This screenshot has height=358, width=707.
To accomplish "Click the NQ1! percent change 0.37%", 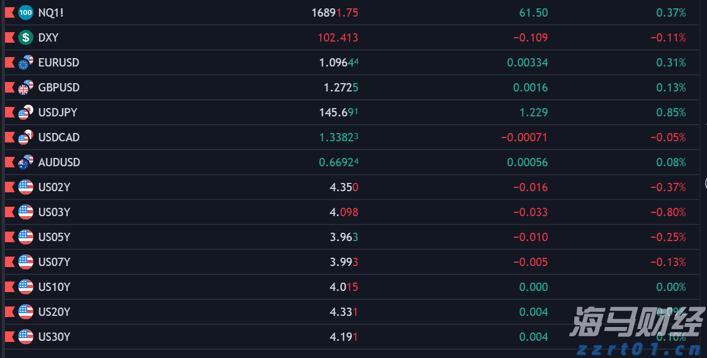I will click(671, 13).
